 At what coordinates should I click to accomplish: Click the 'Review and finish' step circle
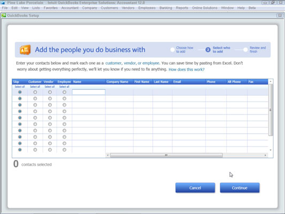click(245, 50)
